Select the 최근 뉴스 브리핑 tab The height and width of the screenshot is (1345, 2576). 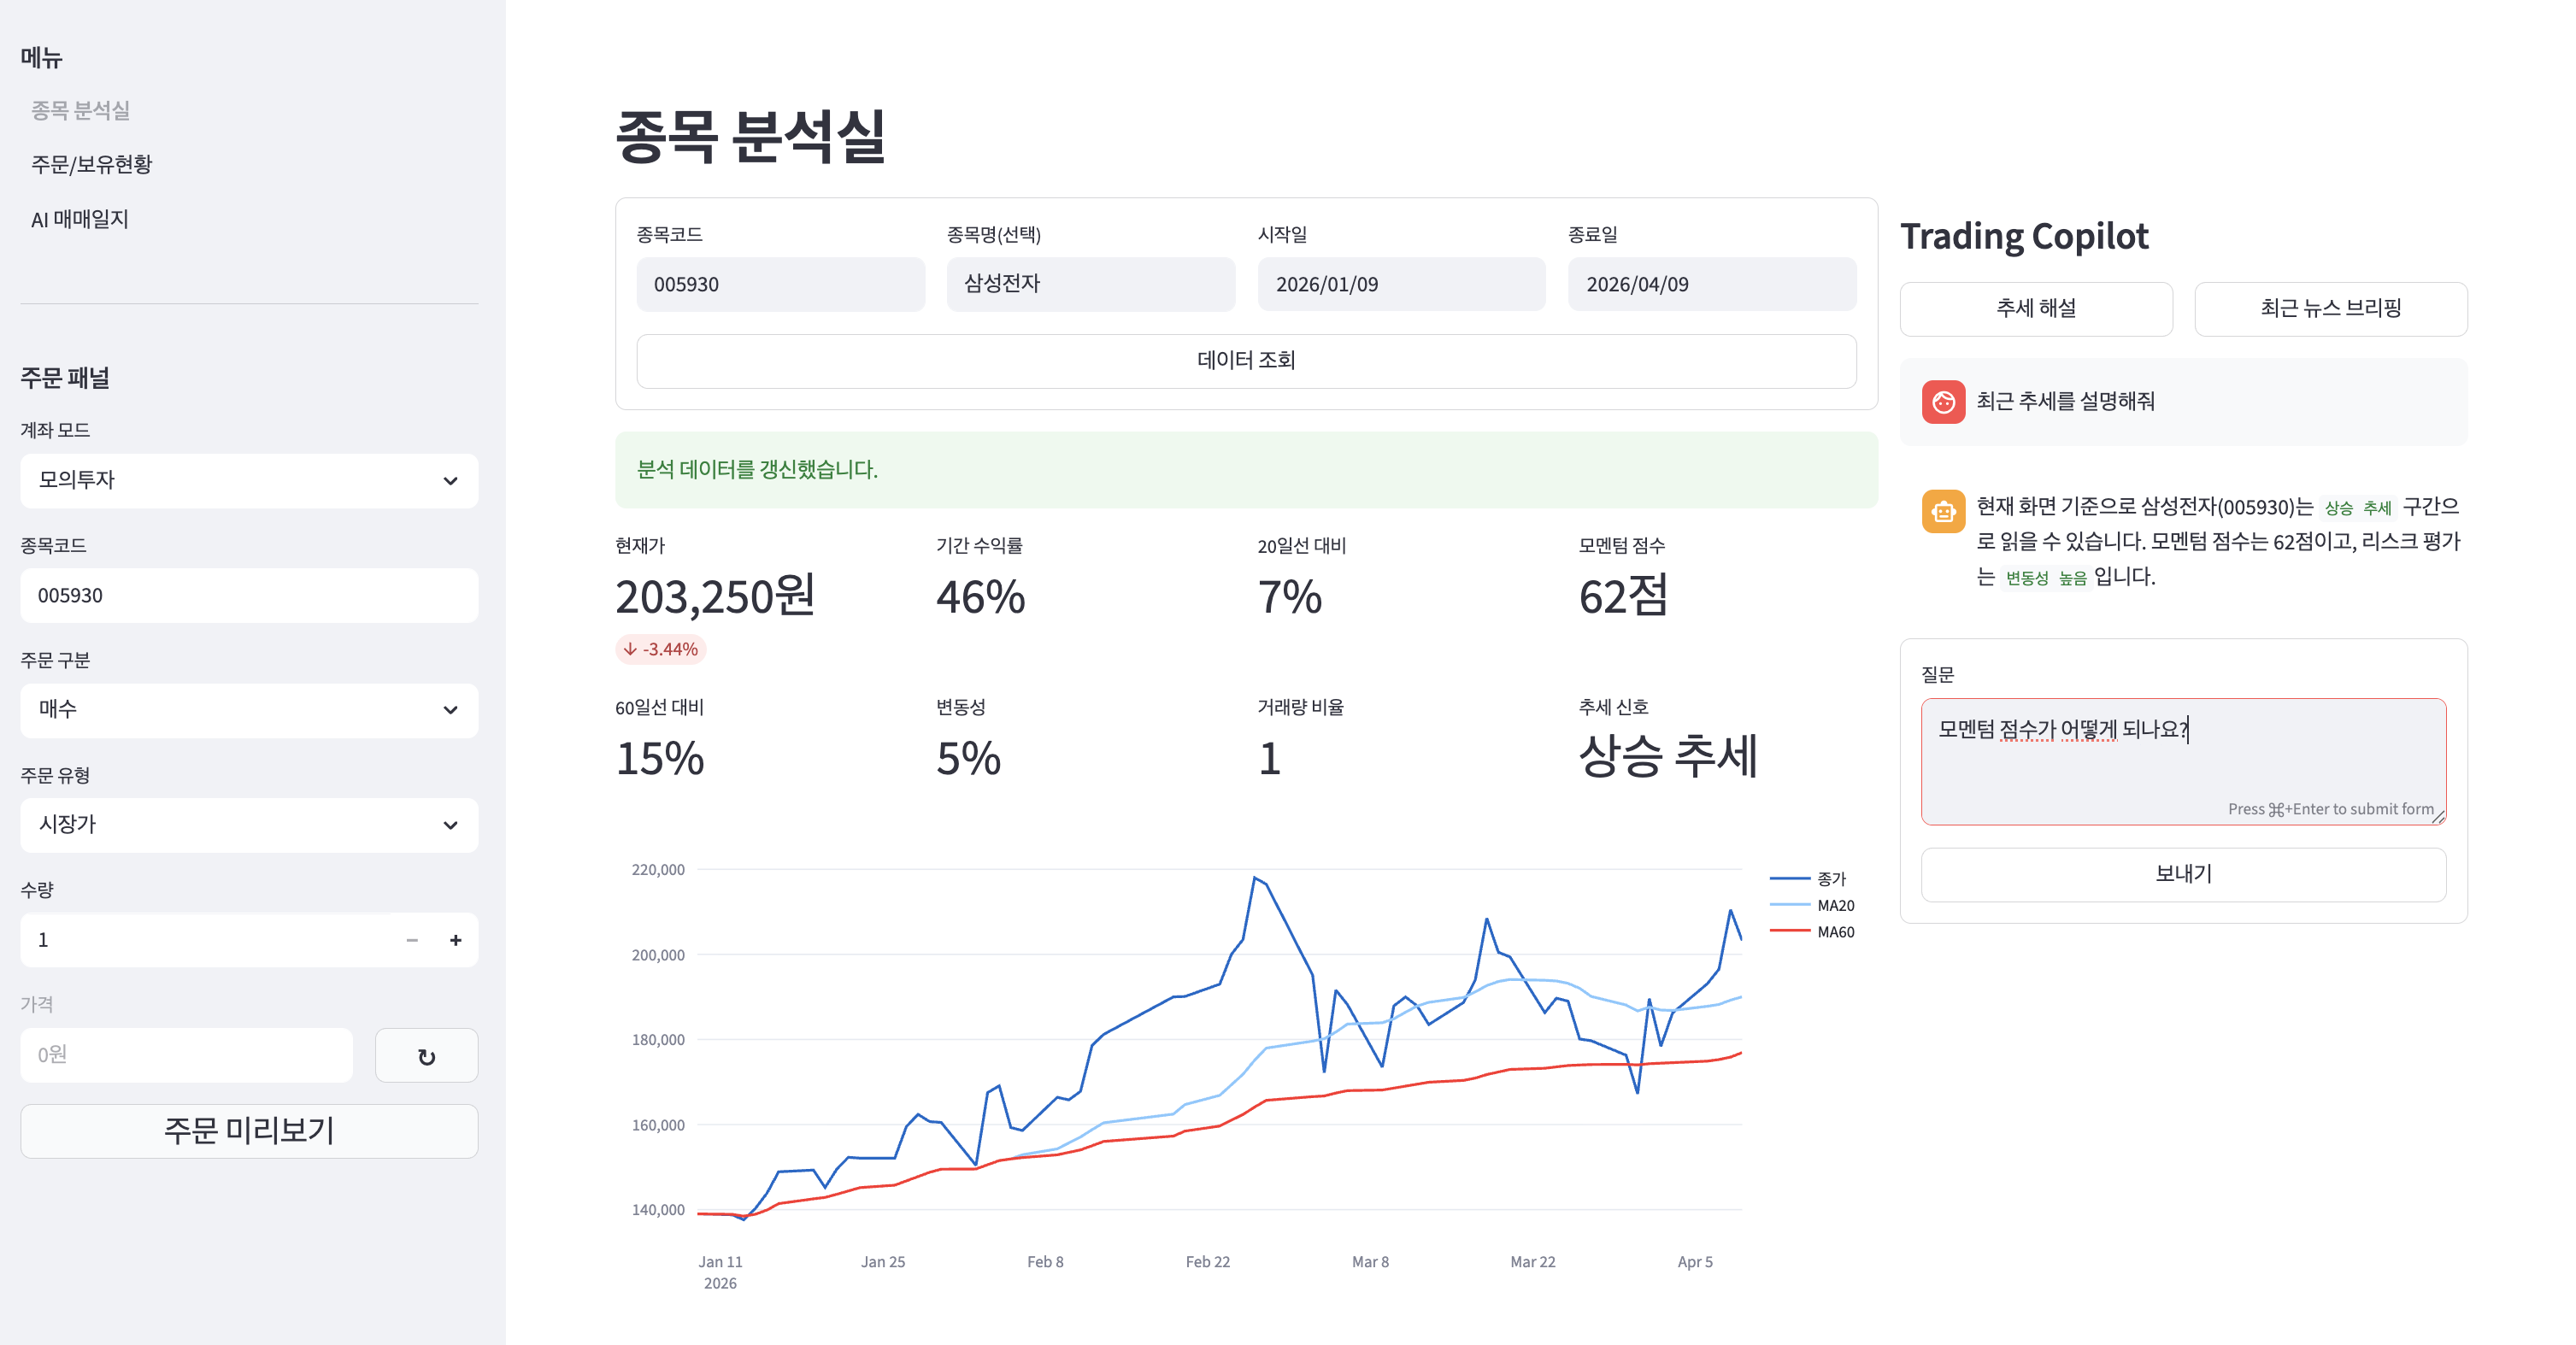[x=2331, y=308]
